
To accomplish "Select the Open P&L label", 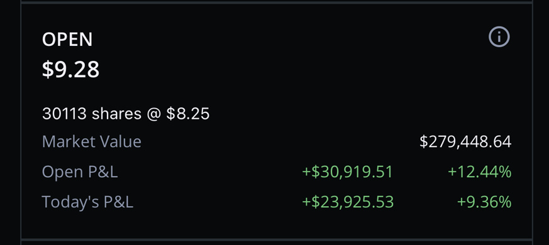I will (80, 172).
